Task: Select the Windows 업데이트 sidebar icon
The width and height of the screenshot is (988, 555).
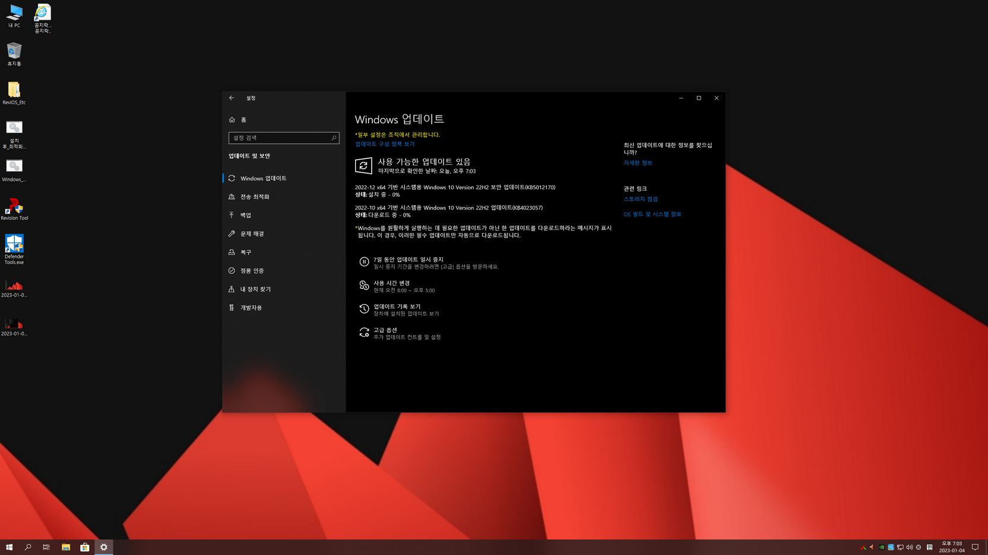Action: pos(232,178)
